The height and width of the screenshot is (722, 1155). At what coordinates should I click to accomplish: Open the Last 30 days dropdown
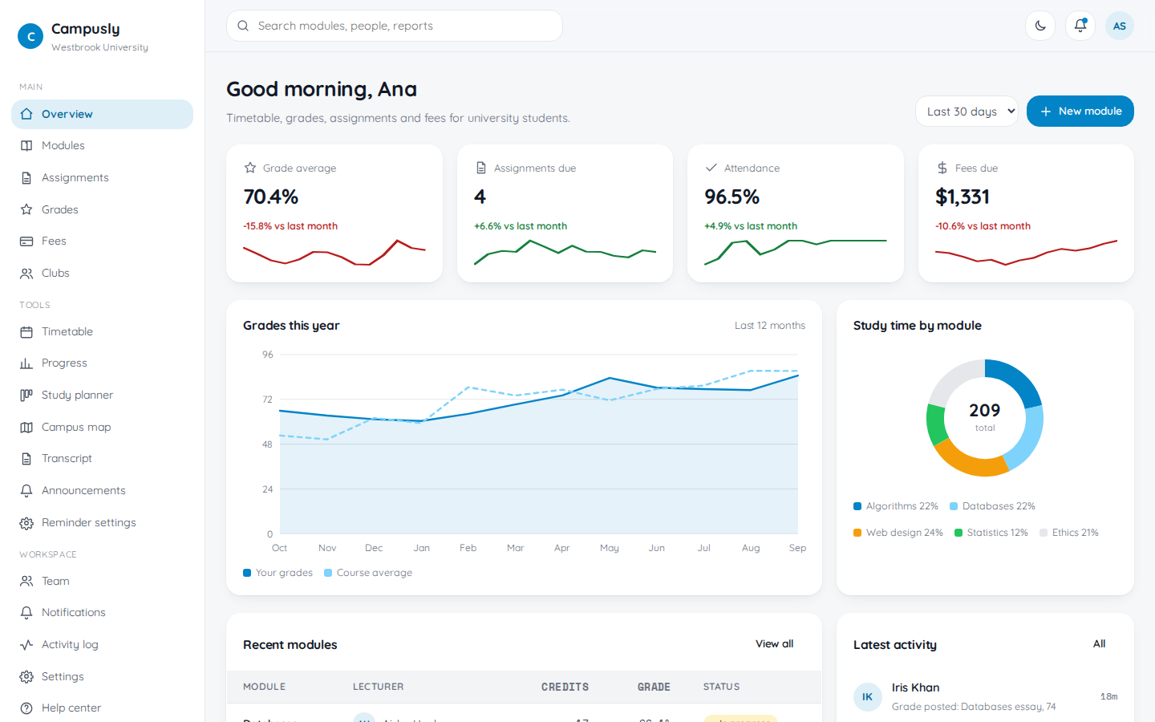(967, 112)
